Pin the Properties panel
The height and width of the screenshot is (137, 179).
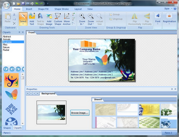pos(172,89)
